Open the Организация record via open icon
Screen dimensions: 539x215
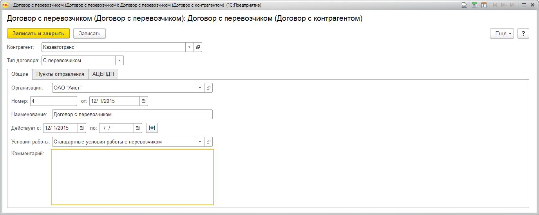coord(208,88)
